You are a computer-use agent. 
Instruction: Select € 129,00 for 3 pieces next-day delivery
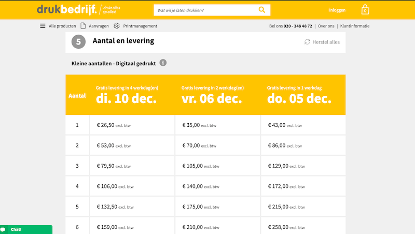[303, 166]
